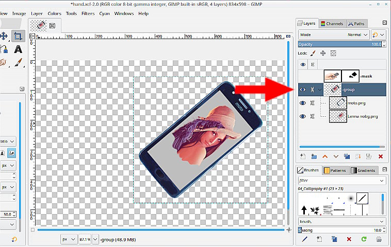Choose the Paintbrush tool in toolbox
This screenshot has width=391, height=247.
[18, 62]
